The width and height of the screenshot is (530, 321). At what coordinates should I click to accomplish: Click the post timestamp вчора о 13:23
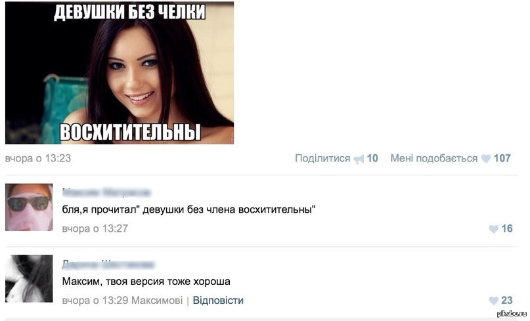(38, 158)
